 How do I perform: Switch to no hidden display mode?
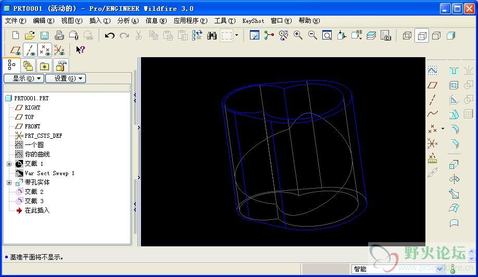click(436, 36)
